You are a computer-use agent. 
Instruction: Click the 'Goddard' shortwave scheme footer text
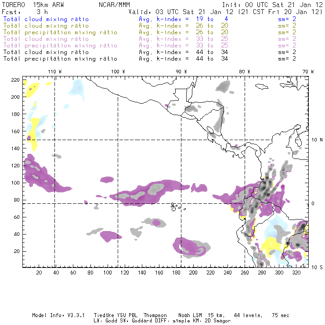[142, 321]
